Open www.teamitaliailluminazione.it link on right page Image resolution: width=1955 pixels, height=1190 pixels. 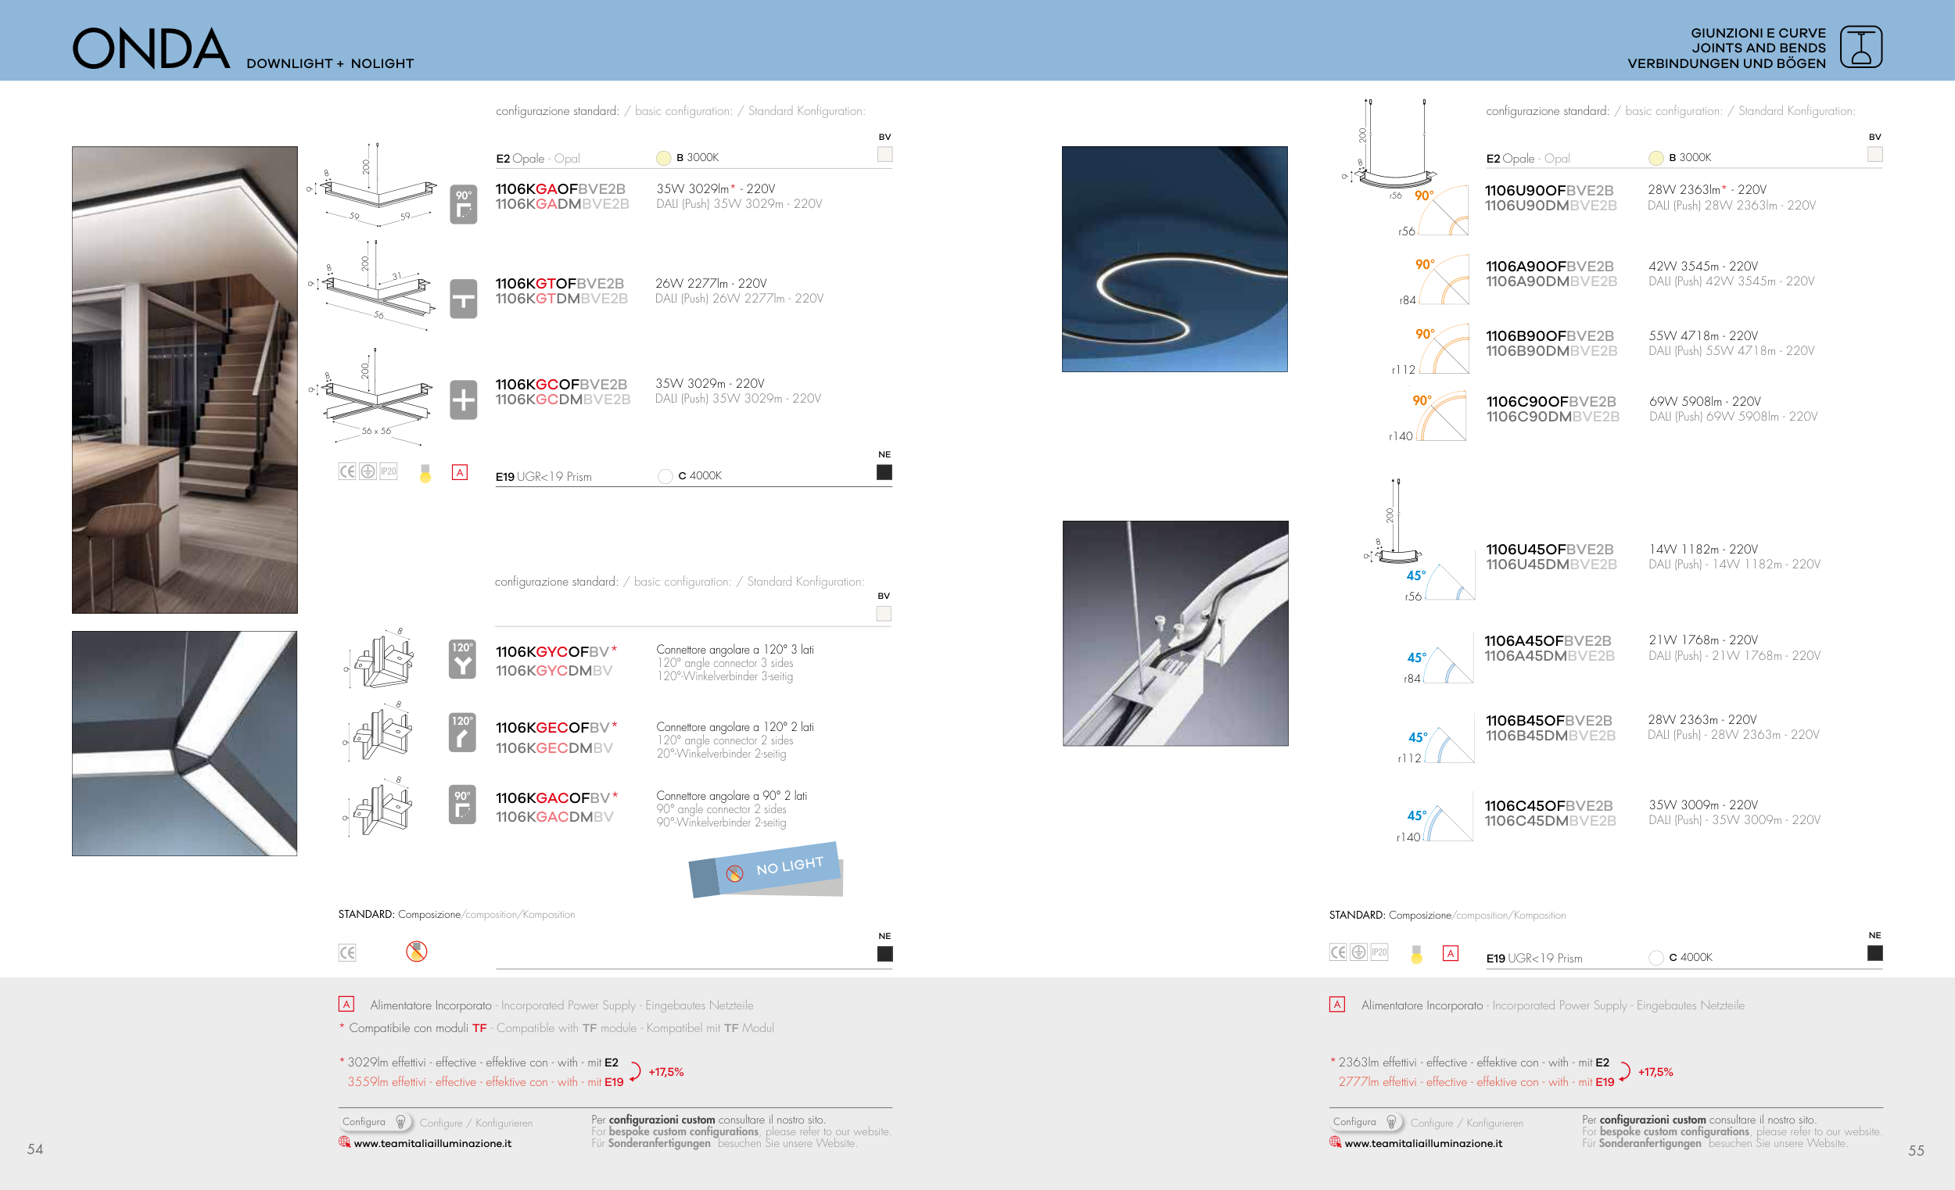1422,1143
